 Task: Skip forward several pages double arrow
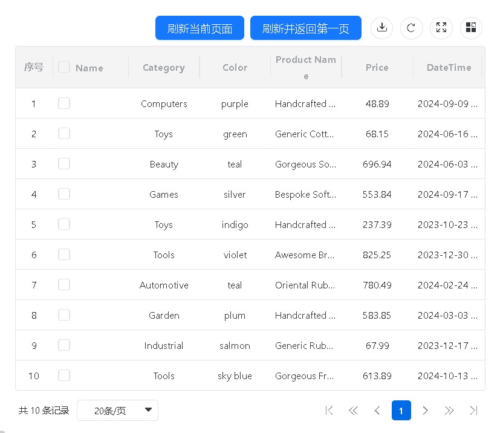[449, 411]
